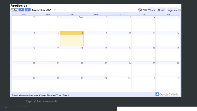Image resolution: width=197 pixels, height=111 pixels.
Task: Click date 22 in the calendar
Action: (82, 63)
